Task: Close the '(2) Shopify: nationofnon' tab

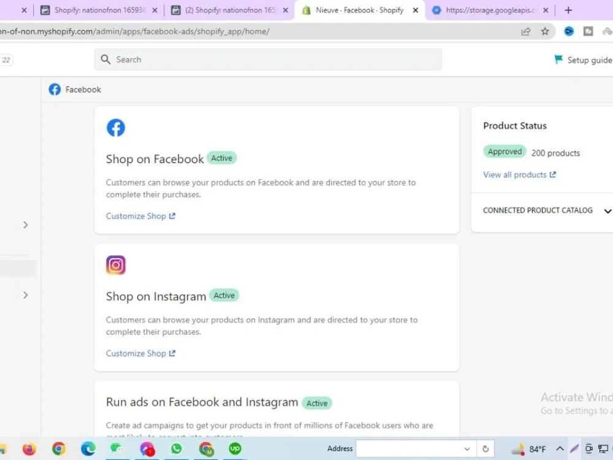Action: click(286, 10)
